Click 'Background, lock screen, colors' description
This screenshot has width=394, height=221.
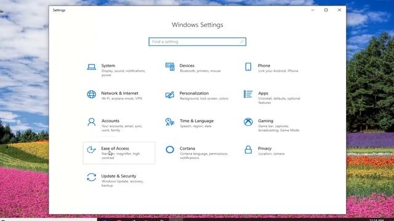[x=204, y=98]
